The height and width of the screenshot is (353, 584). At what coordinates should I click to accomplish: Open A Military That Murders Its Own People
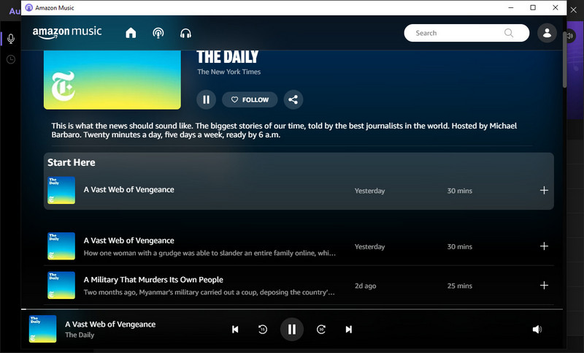point(153,280)
